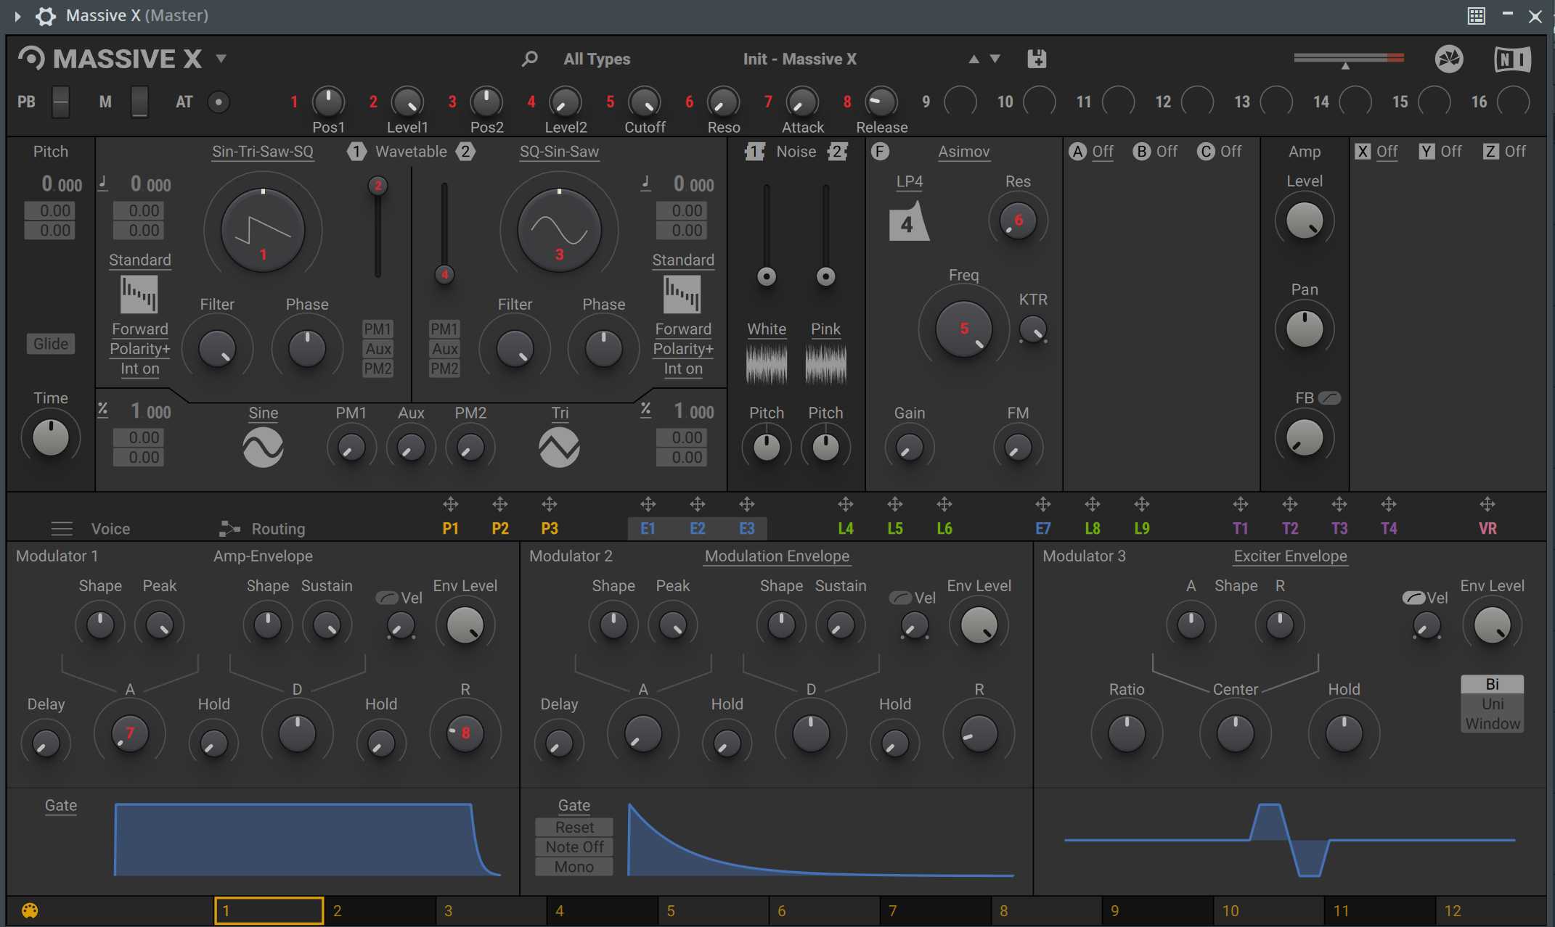This screenshot has width=1555, height=927.
Task: Open Sin-Tri-Saw-SQ wavetable selector
Action: point(263,152)
